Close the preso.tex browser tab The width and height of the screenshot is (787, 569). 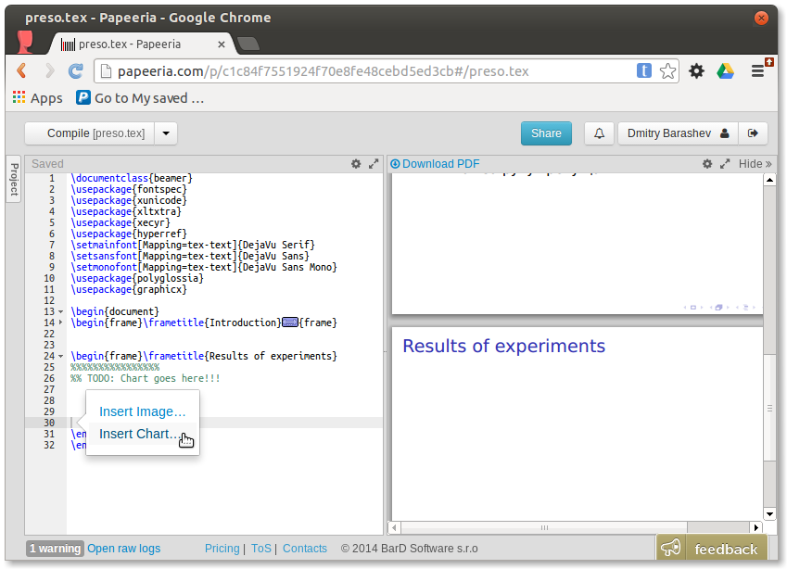pos(222,44)
